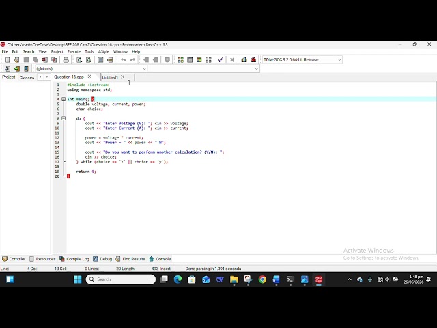The image size is (437, 328).
Task: Click the Compile icon with colored squares
Action: click(180, 60)
